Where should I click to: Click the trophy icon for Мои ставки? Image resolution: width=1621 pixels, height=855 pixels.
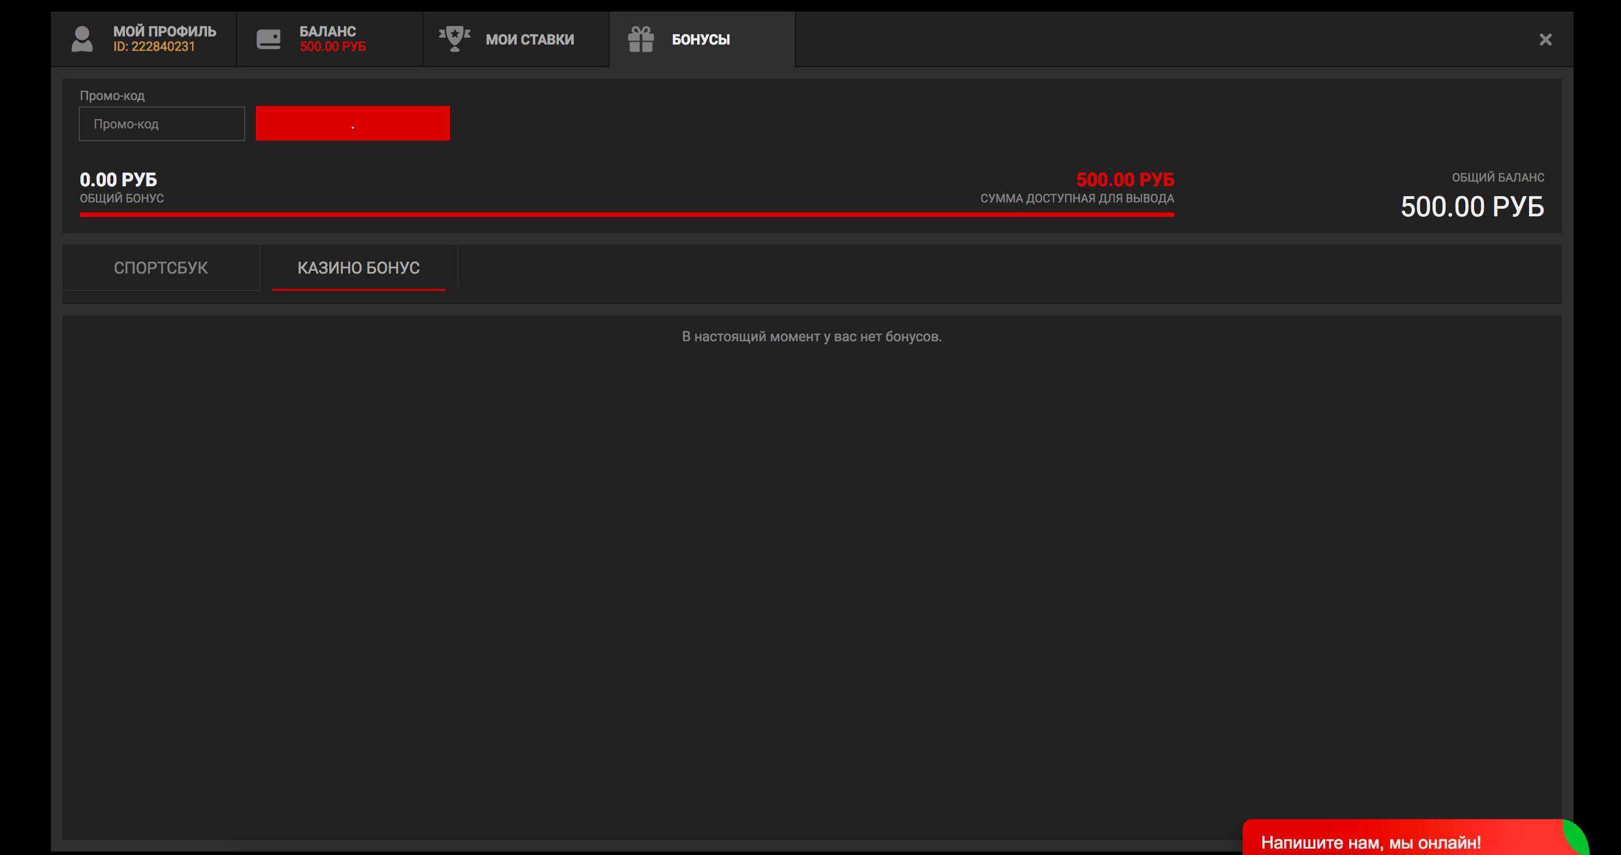[x=454, y=39]
